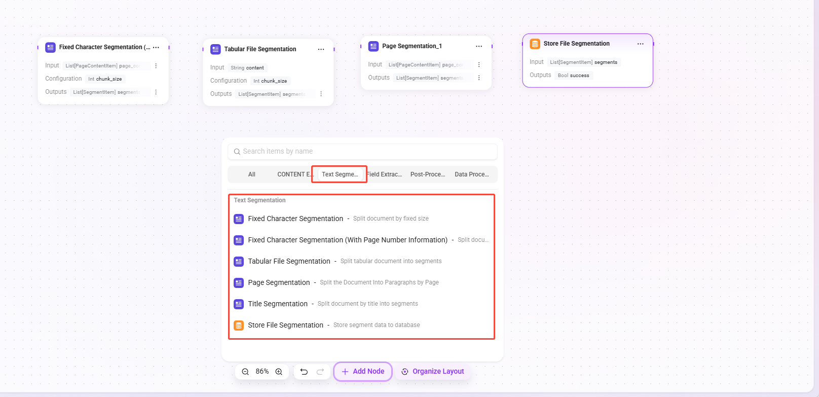
Task: Open Outputs row options on Tabular File Segmentation node
Action: tap(321, 94)
